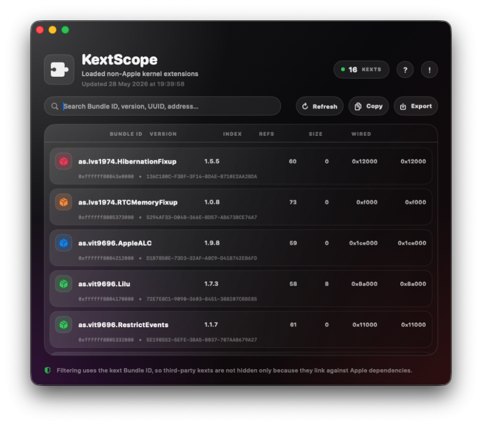Open the exclamation mark info button
Image resolution: width=482 pixels, height=426 pixels.
coord(429,70)
